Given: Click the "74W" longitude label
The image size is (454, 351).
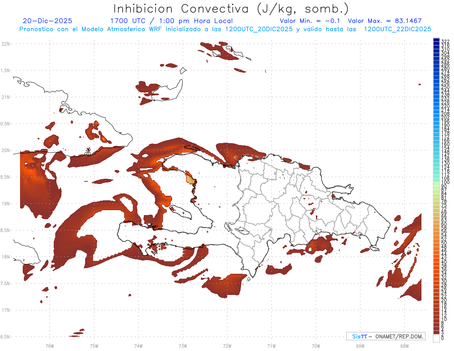Looking at the screenshot, I should pos(138,346).
